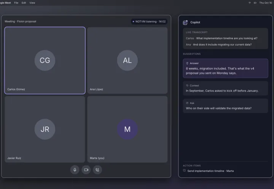Click the LIVE TRANSCRIPT heading

click(x=197, y=32)
